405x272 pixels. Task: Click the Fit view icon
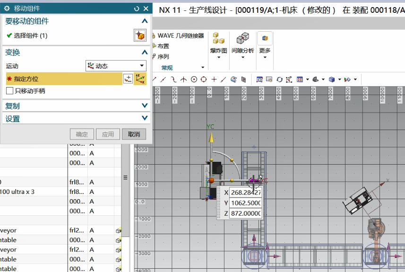(x=259, y=79)
